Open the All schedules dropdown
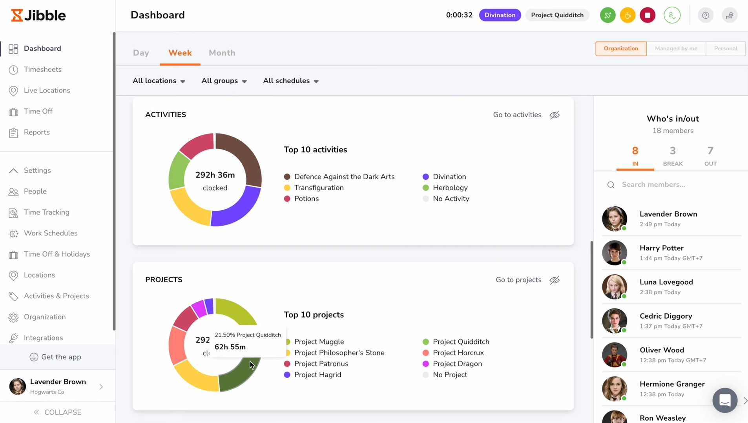The width and height of the screenshot is (748, 423). click(291, 81)
